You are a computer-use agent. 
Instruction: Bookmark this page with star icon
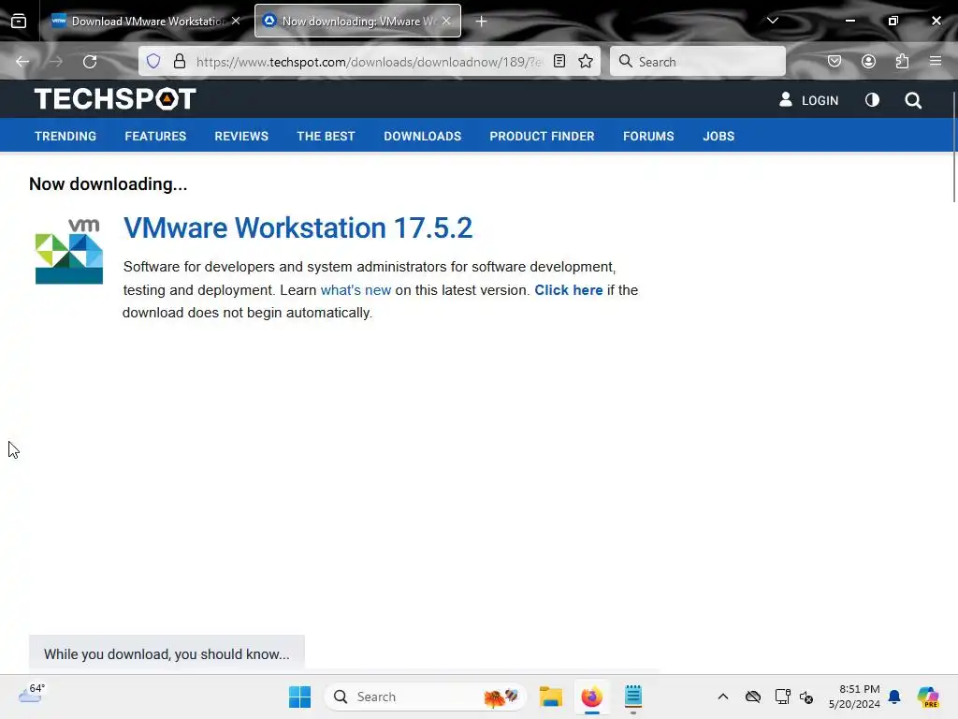click(x=586, y=61)
